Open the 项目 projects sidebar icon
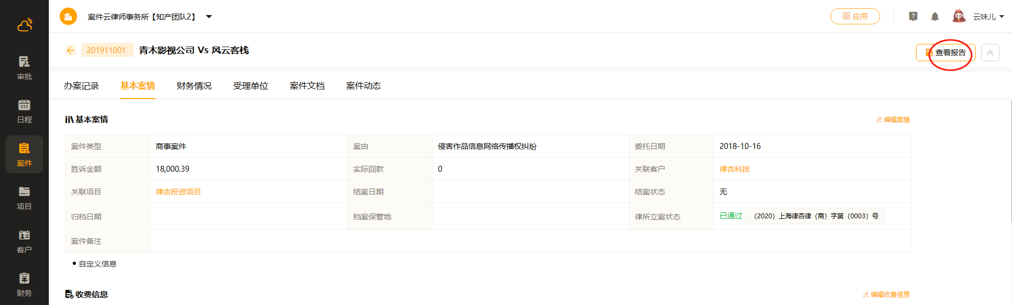 point(24,198)
